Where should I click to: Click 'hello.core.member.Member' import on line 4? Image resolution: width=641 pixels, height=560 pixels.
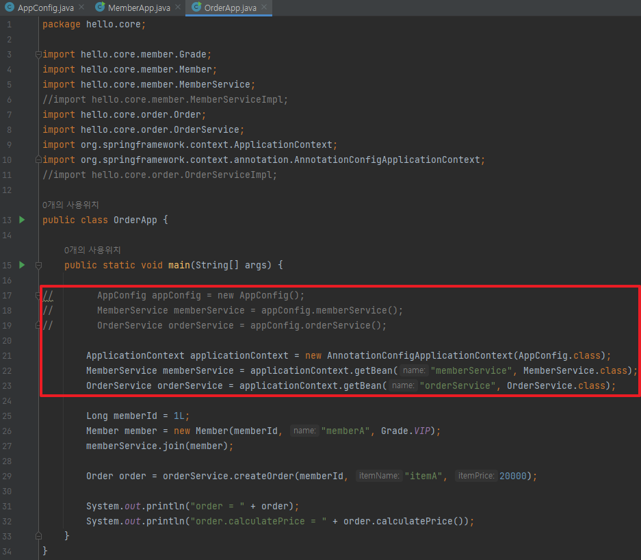tap(146, 70)
